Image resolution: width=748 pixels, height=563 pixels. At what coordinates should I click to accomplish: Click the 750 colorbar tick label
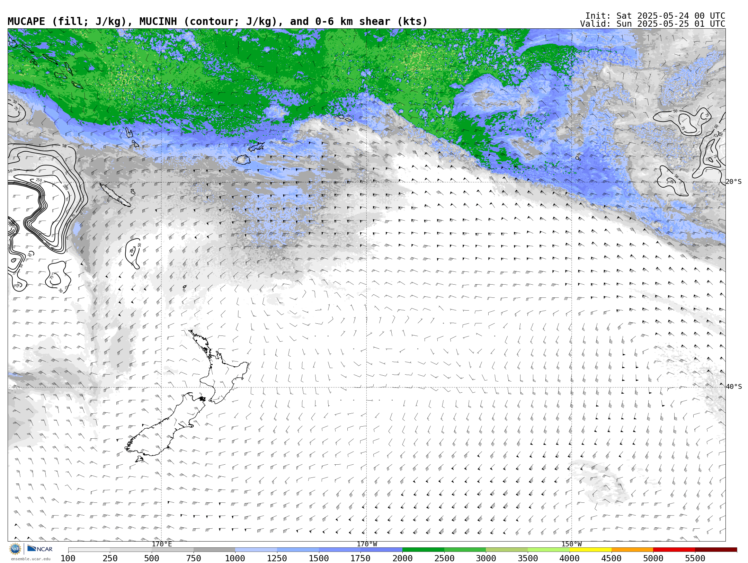[194, 558]
